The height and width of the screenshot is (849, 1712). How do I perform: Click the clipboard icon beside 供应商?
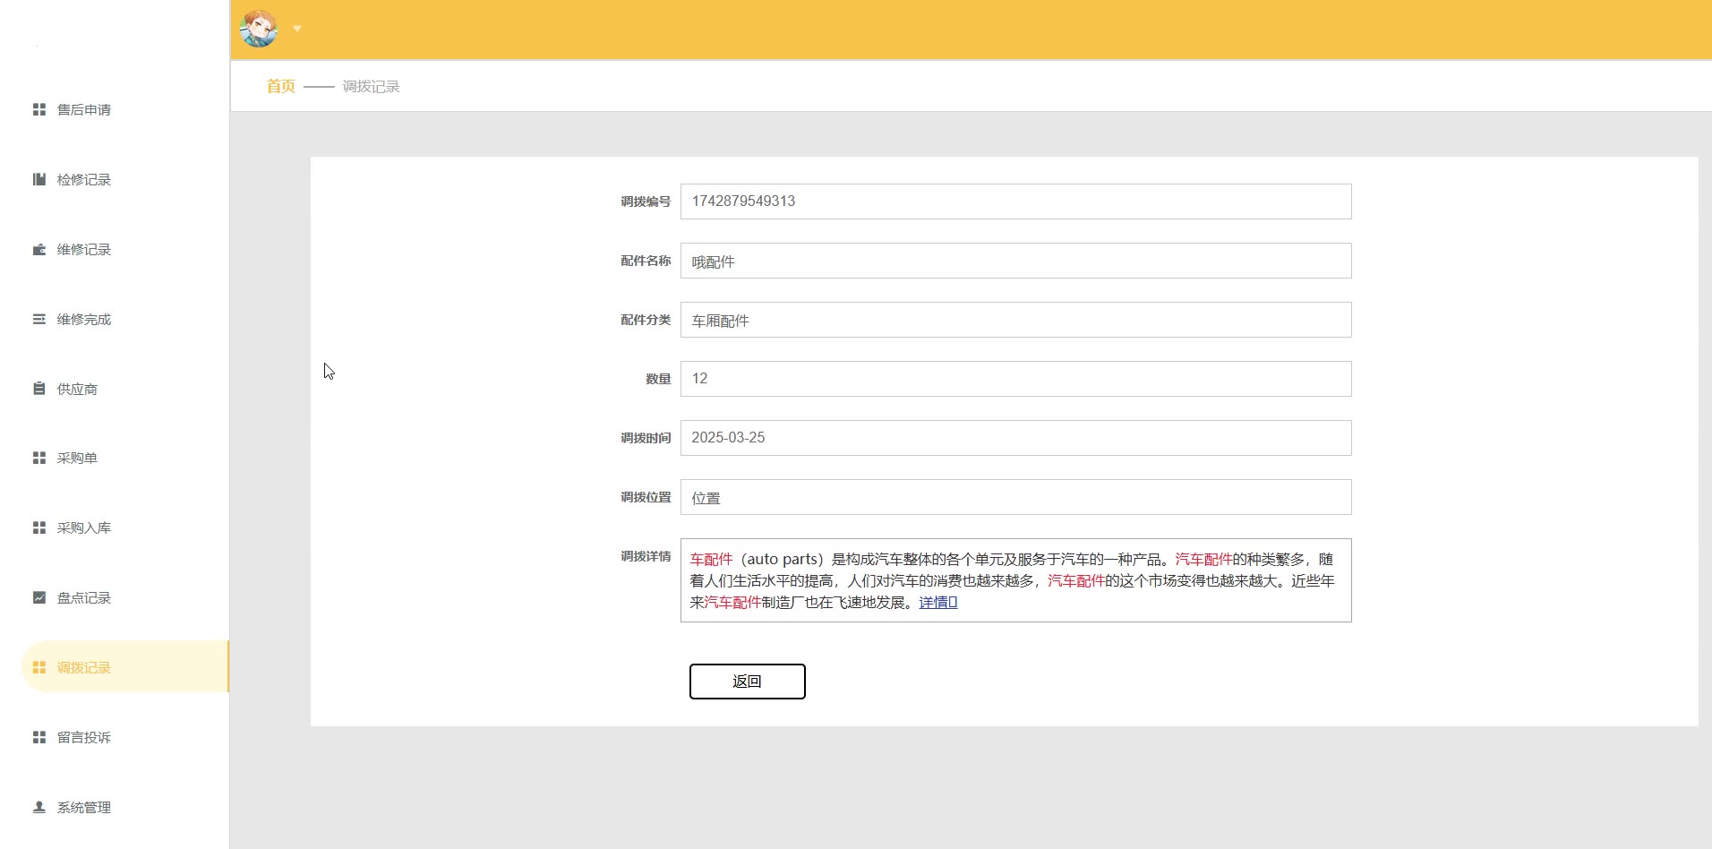[39, 389]
